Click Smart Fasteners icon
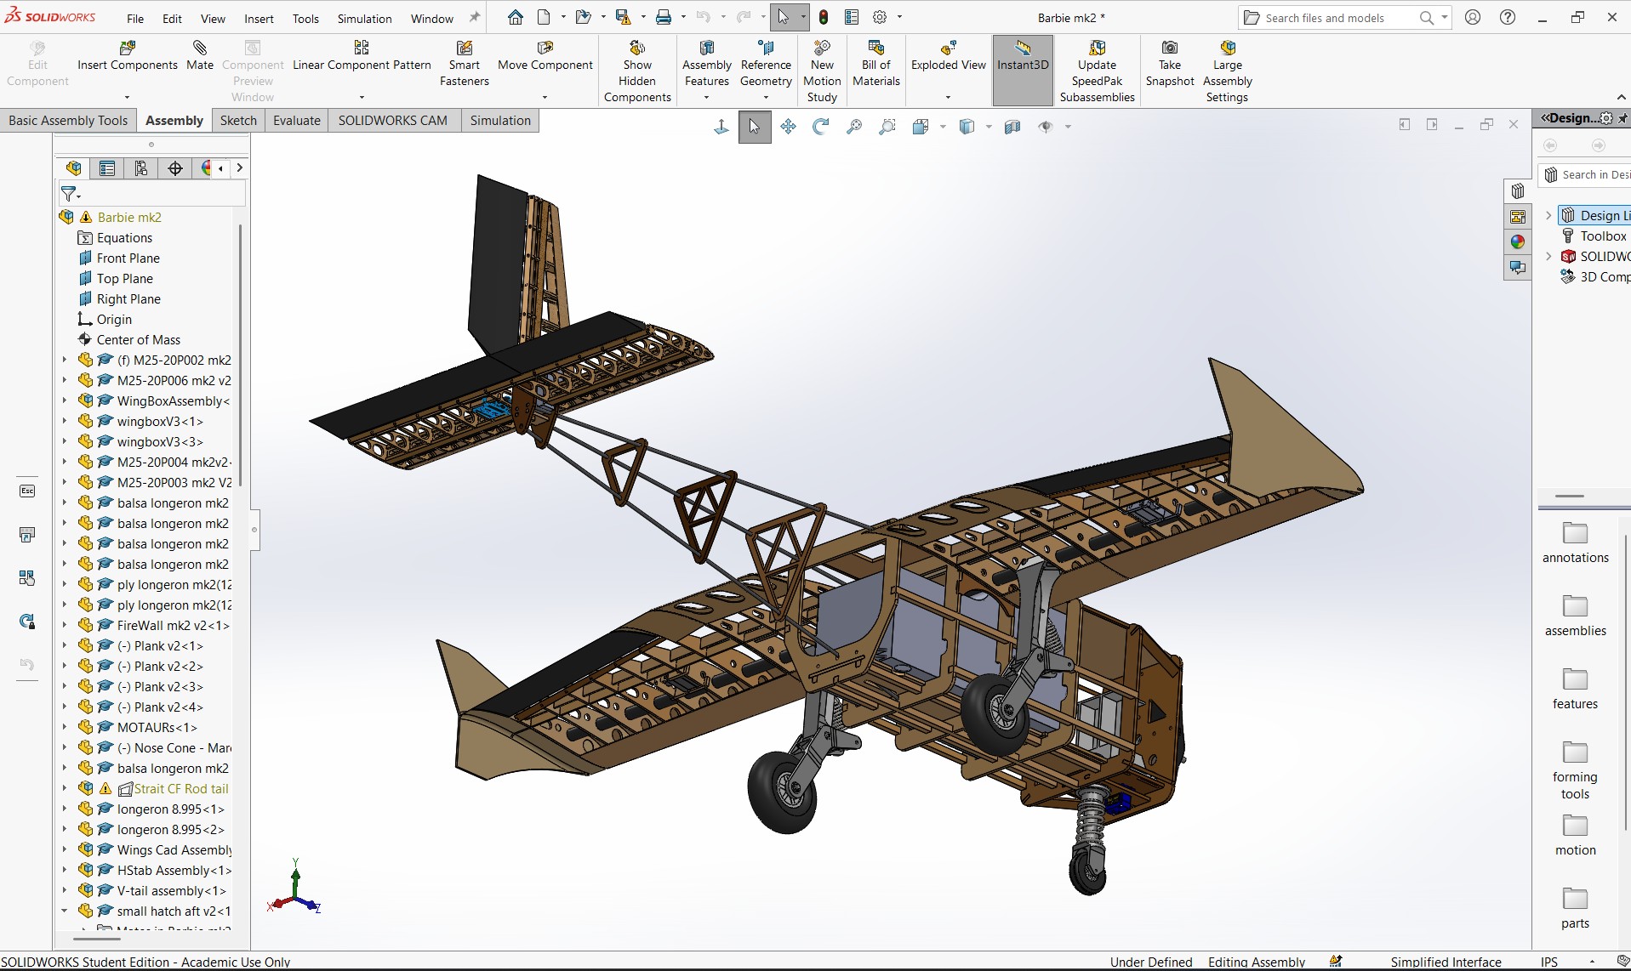 [464, 64]
